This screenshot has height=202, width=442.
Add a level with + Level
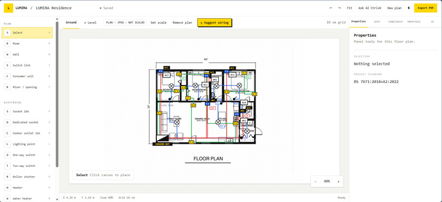click(x=90, y=23)
